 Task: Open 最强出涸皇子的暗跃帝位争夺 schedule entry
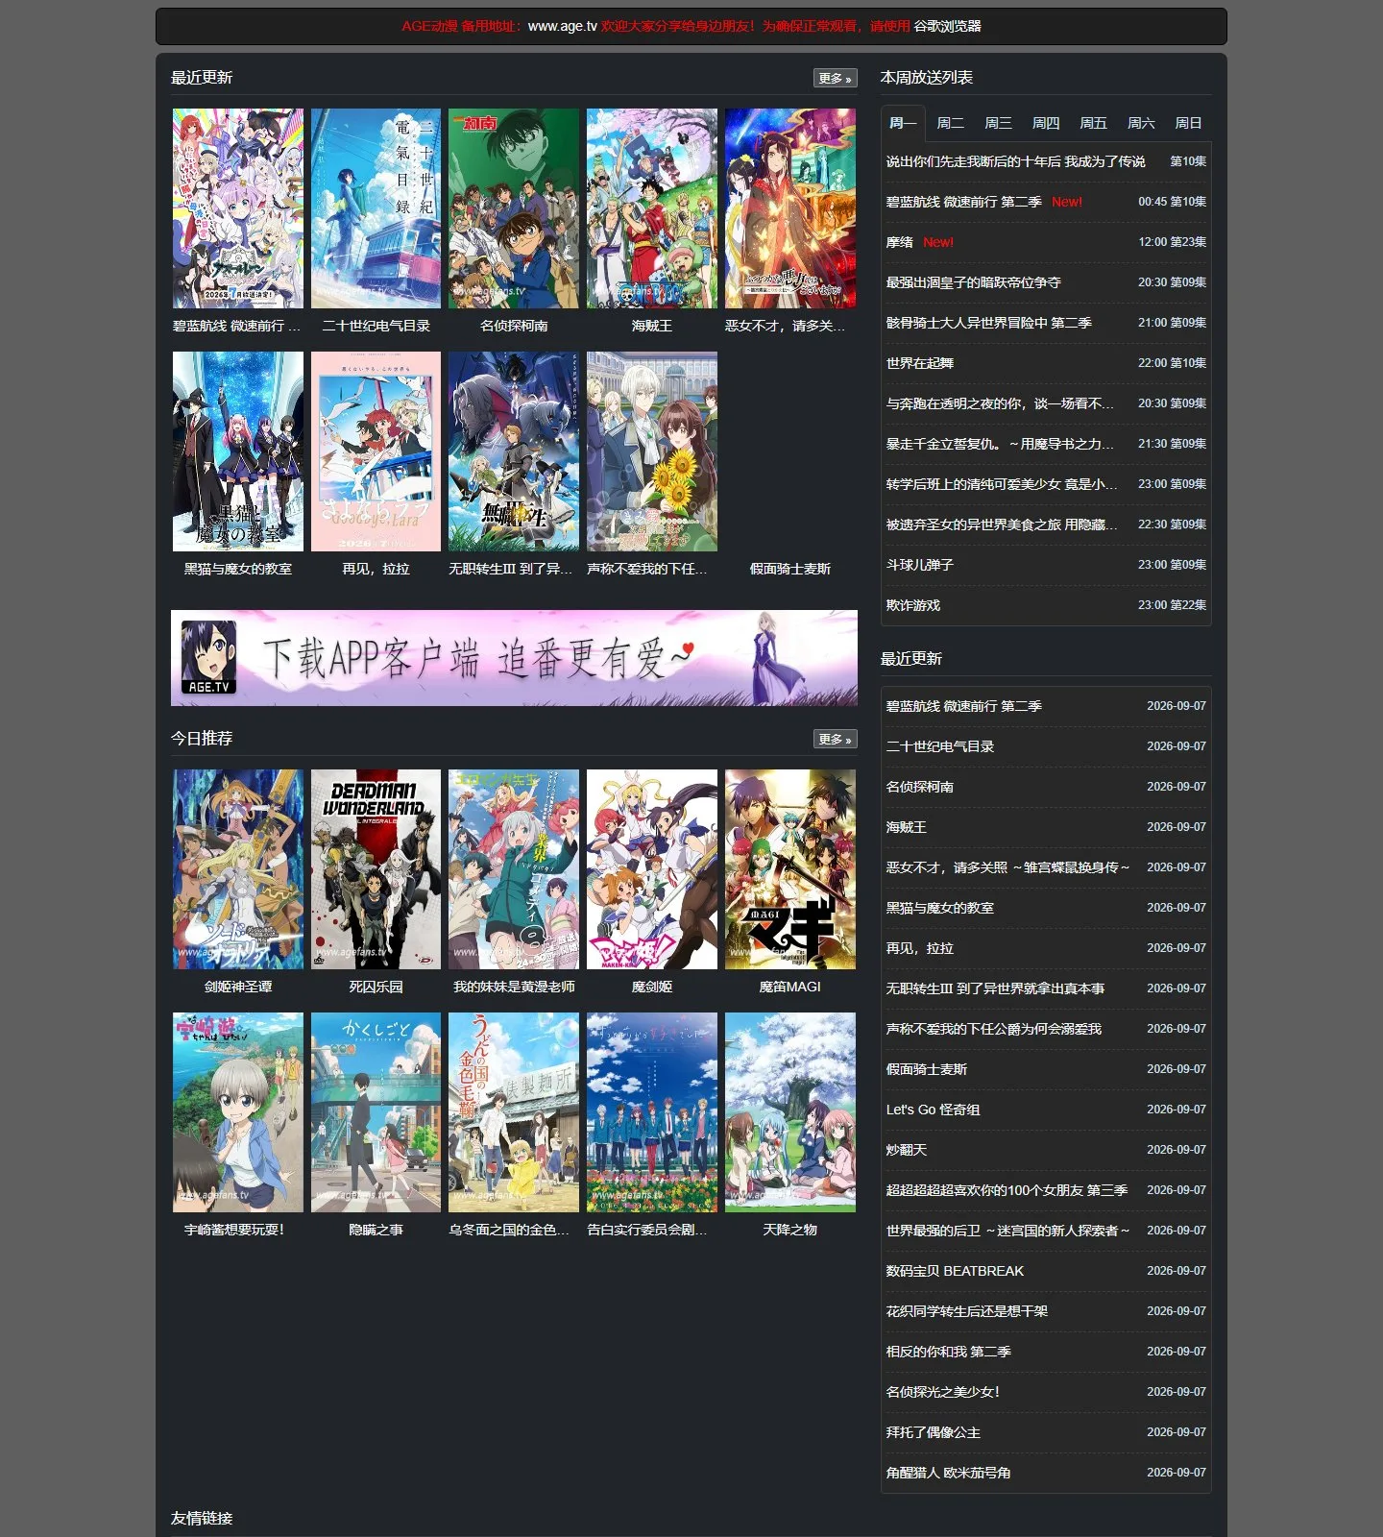[973, 282]
